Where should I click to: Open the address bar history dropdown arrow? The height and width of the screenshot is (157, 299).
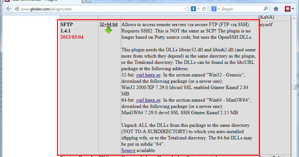coord(198,9)
